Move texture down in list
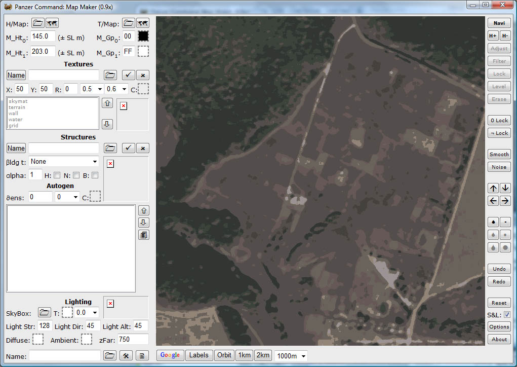Screen dimensions: 517x367 [x=107, y=124]
